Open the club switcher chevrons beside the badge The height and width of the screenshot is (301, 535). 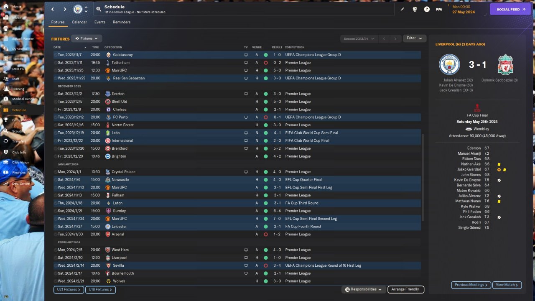(86, 9)
